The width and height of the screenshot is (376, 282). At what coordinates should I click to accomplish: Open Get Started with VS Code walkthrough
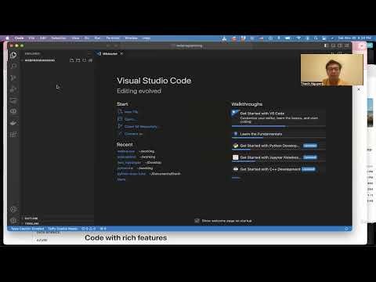[x=279, y=117]
